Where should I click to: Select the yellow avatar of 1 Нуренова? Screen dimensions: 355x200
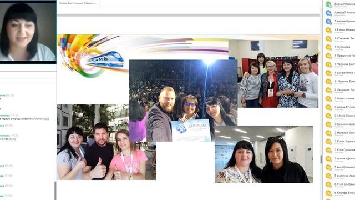click(328, 47)
